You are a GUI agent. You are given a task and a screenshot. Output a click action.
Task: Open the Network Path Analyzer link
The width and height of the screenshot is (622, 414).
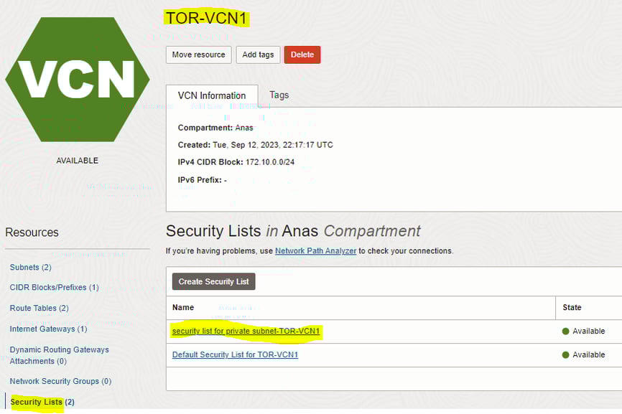click(x=316, y=251)
